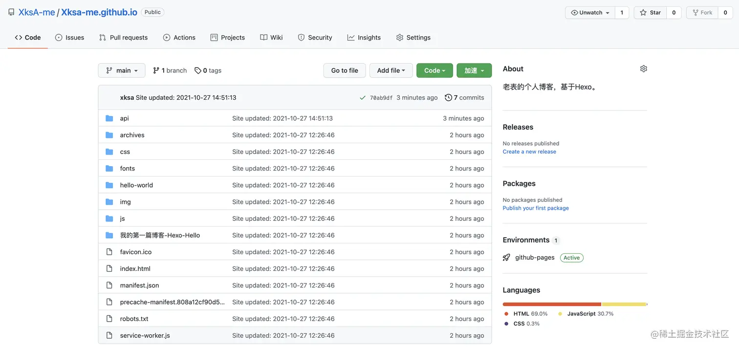Open the Xksa-me.github.io repository link

[99, 12]
